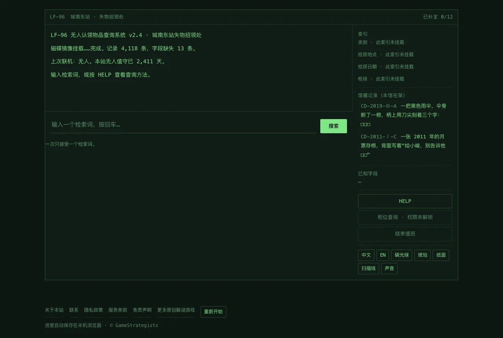Toggle the 扫描线 scanline effect
Screen dimensions: 503x338
point(369,268)
